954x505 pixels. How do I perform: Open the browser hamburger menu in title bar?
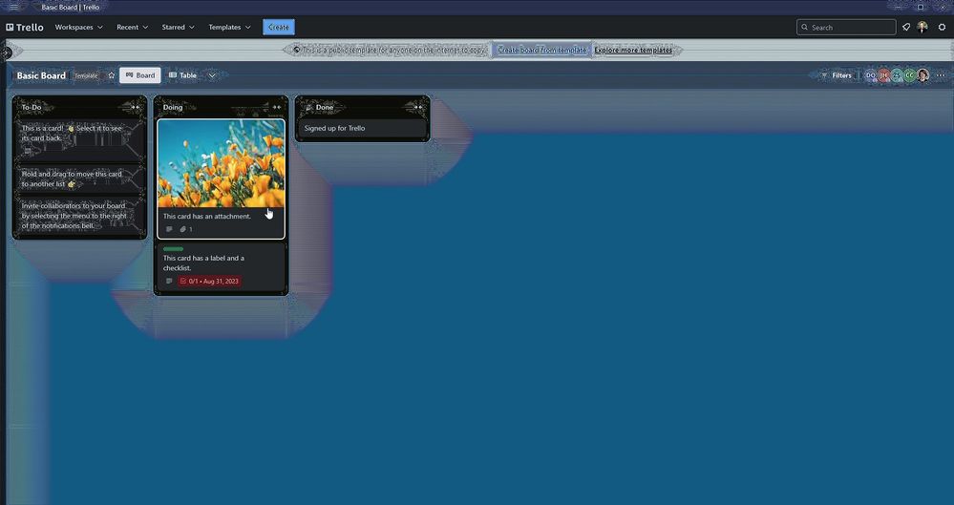pos(13,8)
